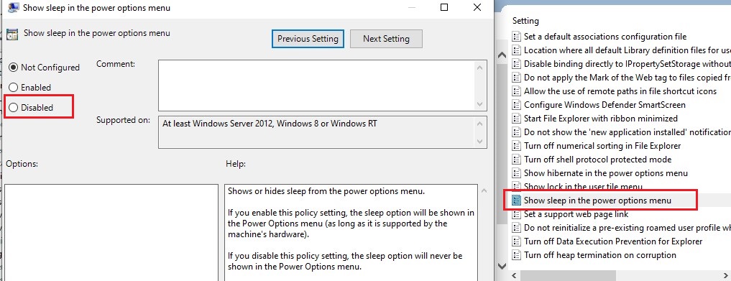This screenshot has width=731, height=281.
Task: Select 'Turn off Data Execution Prevention for Explorer'
Action: click(x=612, y=241)
